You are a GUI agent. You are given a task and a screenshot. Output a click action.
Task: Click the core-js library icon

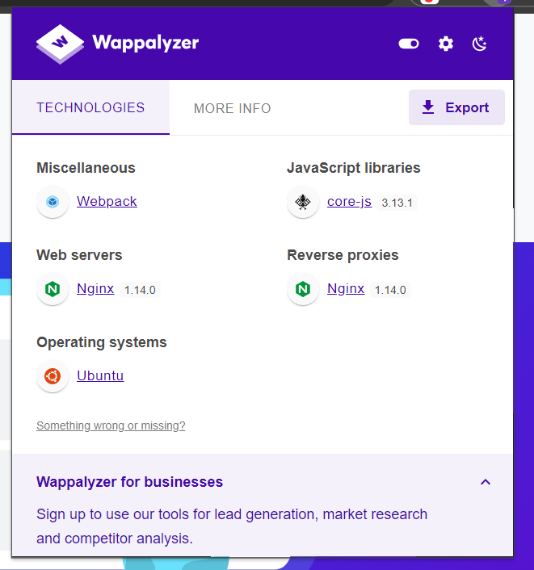click(303, 202)
